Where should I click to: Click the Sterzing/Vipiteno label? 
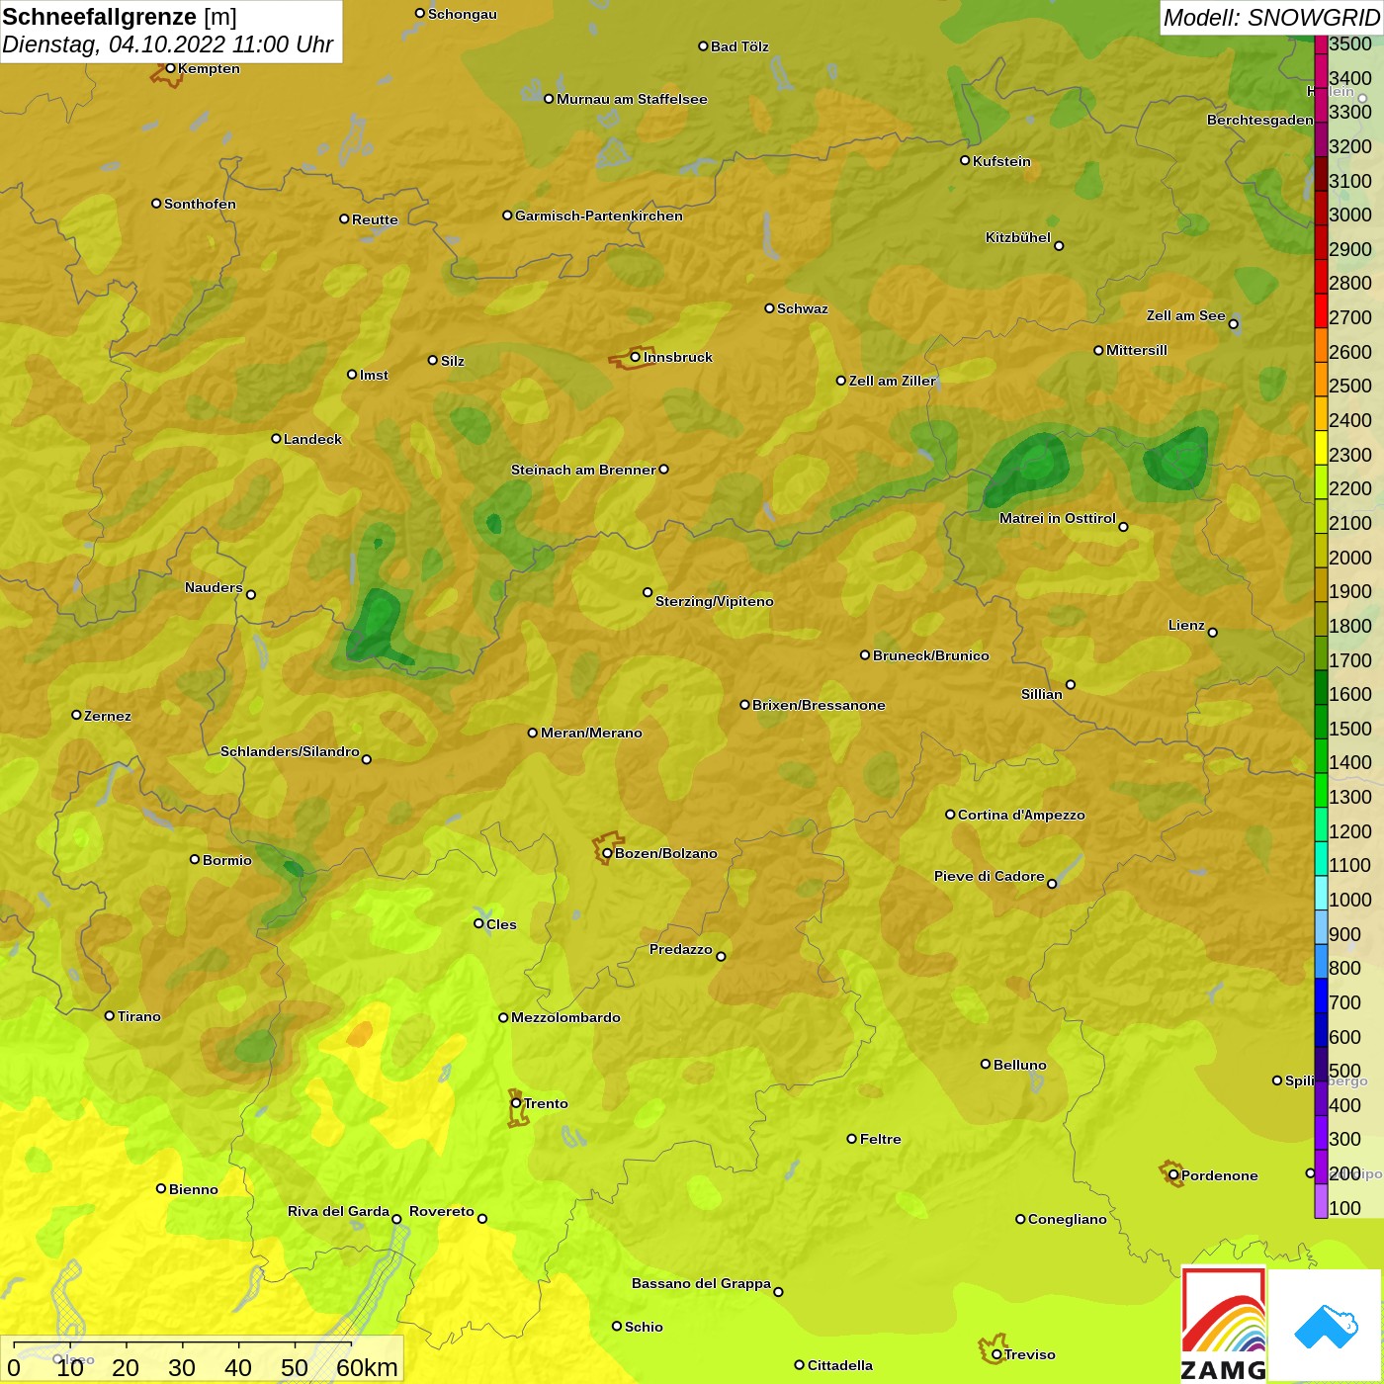715,601
